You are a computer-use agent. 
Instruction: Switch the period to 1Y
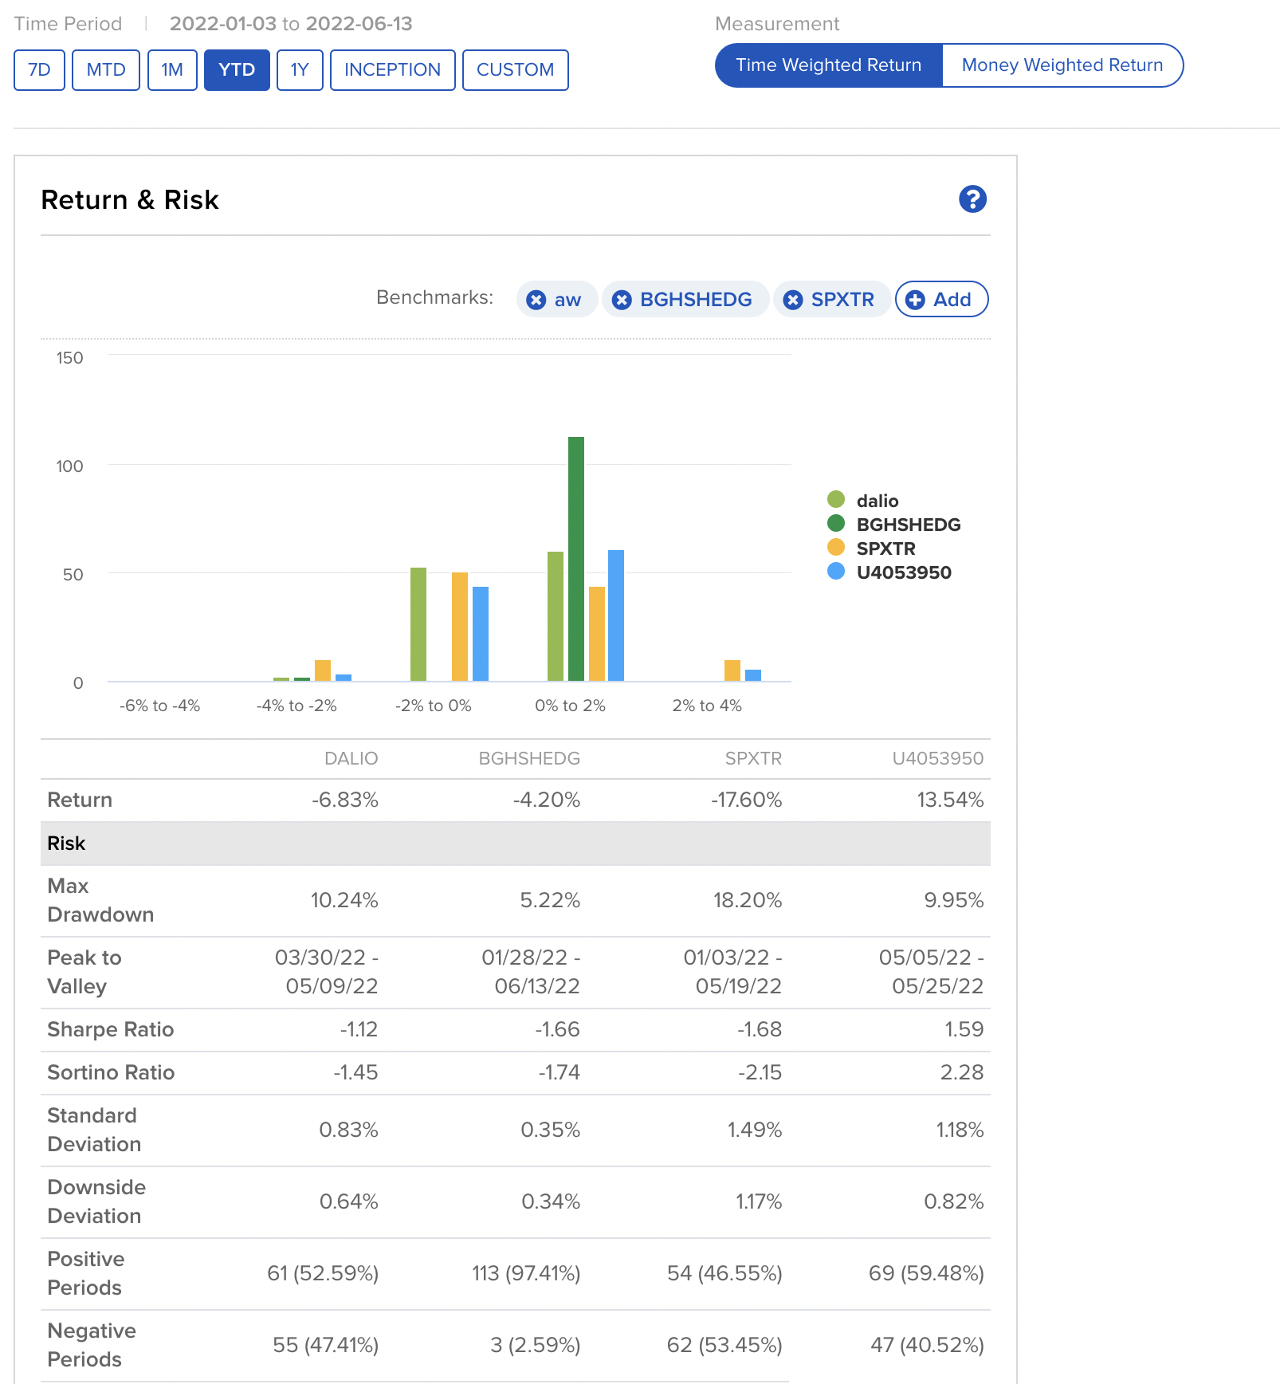[300, 70]
